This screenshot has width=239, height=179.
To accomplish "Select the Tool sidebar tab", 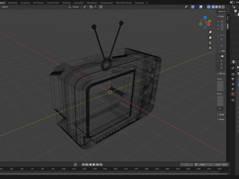I will click(228, 18).
